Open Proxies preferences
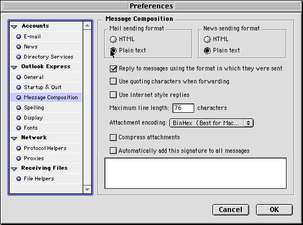 pyautogui.click(x=46, y=158)
